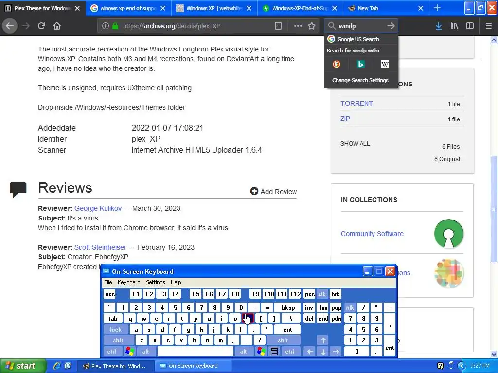
Task: Open Scott Steinheiser's reviewer profile
Action: click(100, 247)
